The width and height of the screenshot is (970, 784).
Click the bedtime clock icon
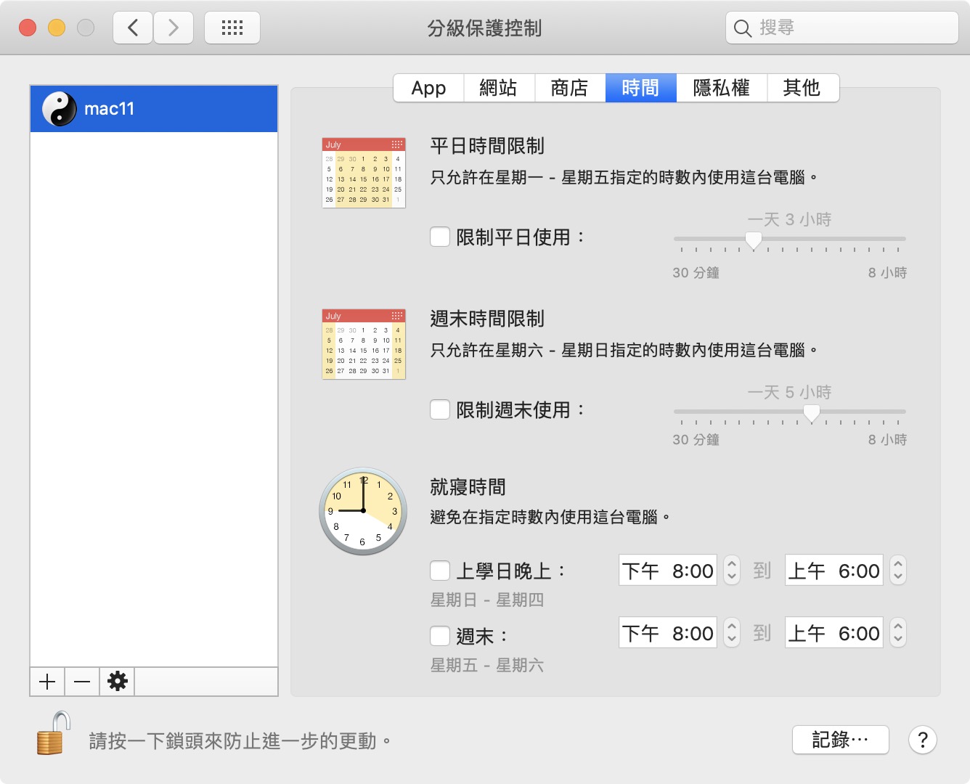pyautogui.click(x=363, y=511)
